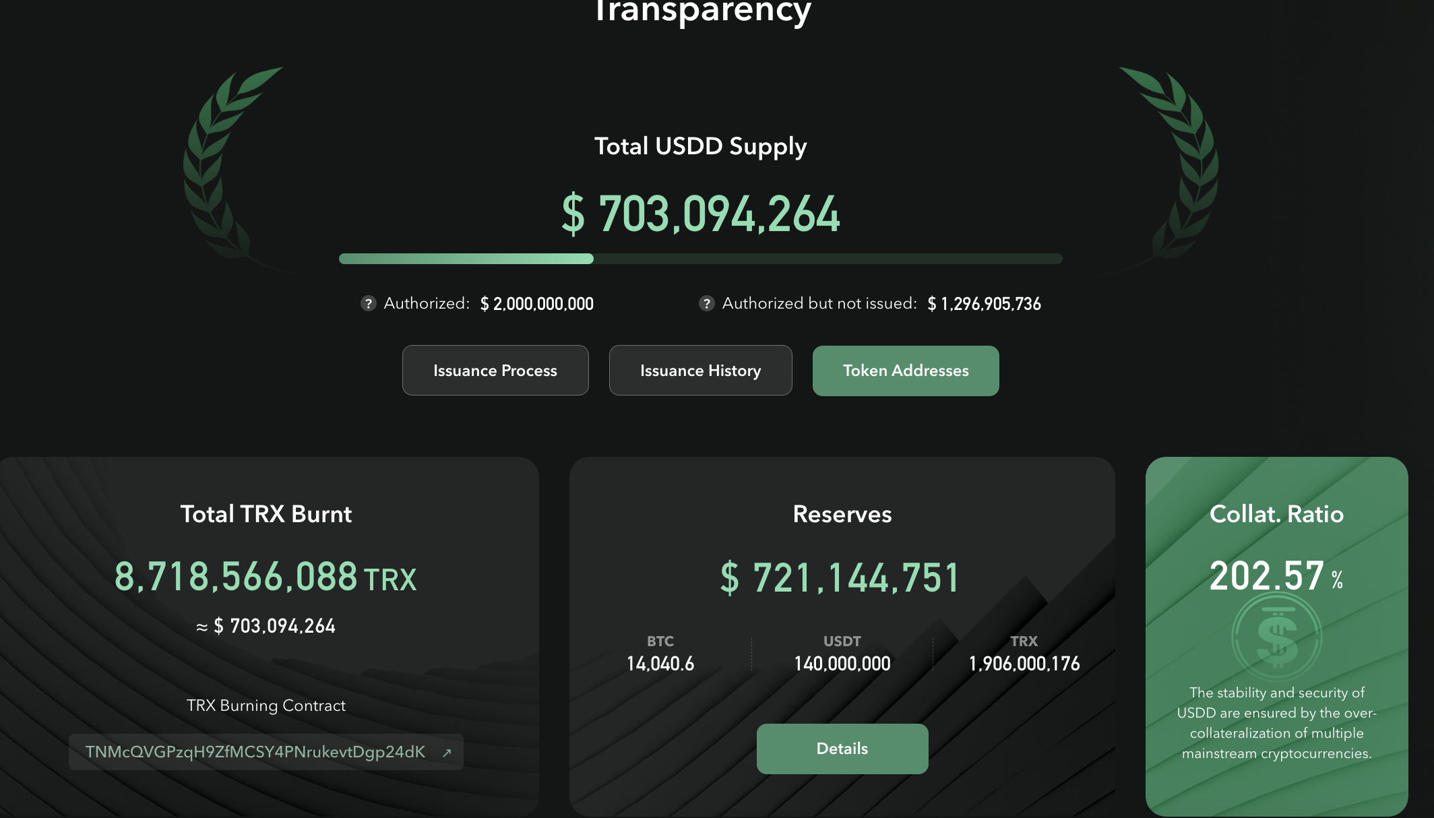This screenshot has width=1434, height=818.
Task: Click the Reserves heading
Action: pyautogui.click(x=842, y=514)
